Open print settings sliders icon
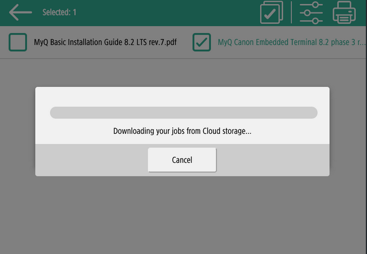Screen dimensions: 367x254 coord(311,12)
